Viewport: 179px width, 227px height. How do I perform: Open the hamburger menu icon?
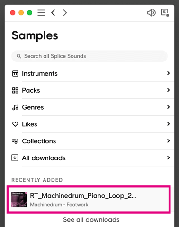point(41,13)
